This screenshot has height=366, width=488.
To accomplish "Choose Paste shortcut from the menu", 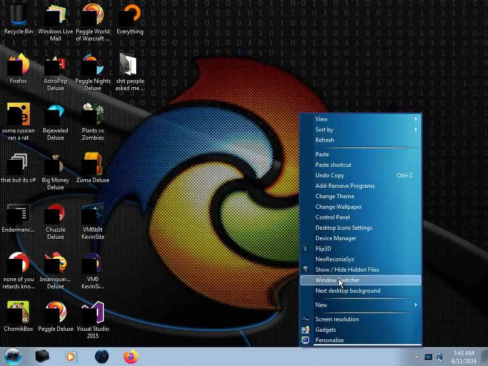I will (361, 164).
